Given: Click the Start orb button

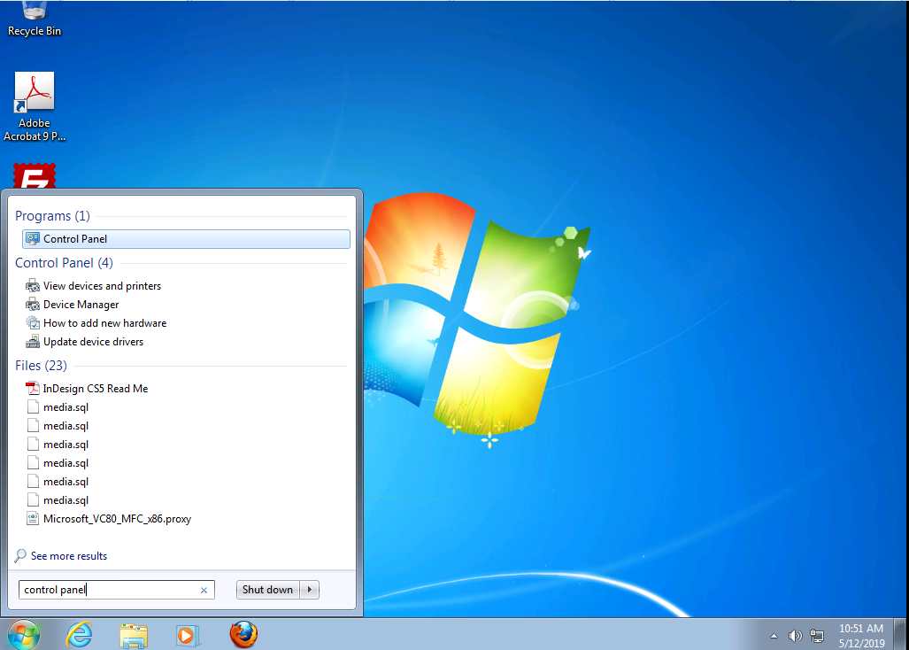Looking at the screenshot, I should [x=24, y=634].
